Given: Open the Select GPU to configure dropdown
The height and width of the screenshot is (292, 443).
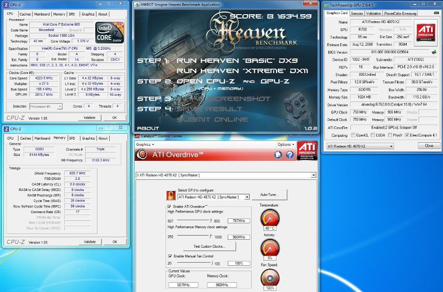Looking at the screenshot, I should click(x=247, y=197).
